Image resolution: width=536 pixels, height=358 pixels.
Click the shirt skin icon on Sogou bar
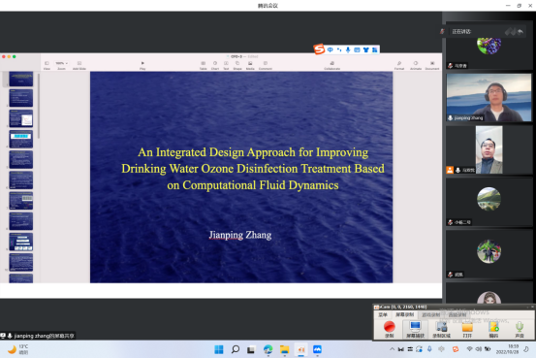tap(366, 50)
